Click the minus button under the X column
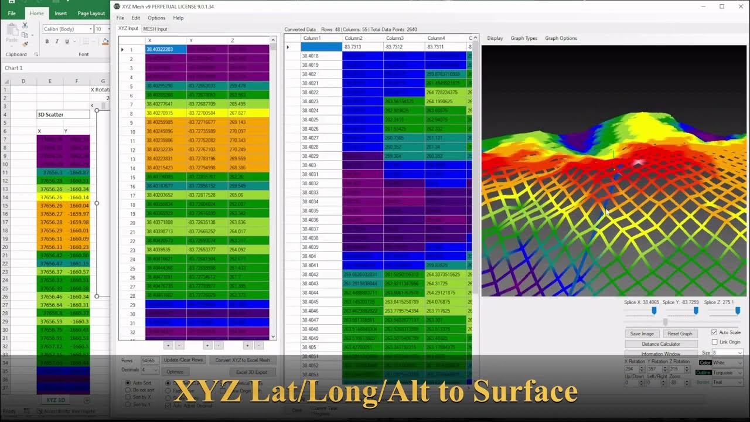Screen dimensions: 750x422 [179, 345]
